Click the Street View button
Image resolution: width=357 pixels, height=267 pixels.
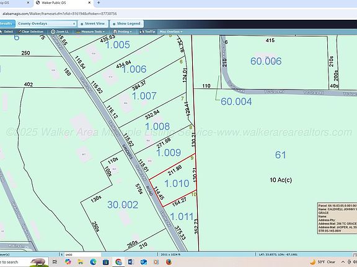93,23
